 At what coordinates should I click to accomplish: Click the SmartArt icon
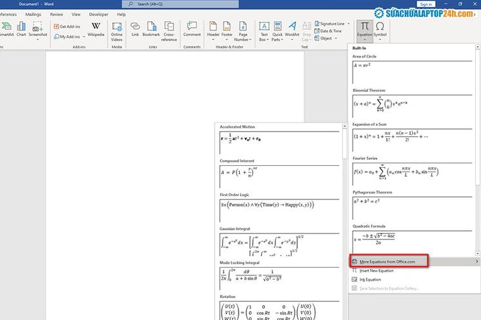(x=6, y=26)
